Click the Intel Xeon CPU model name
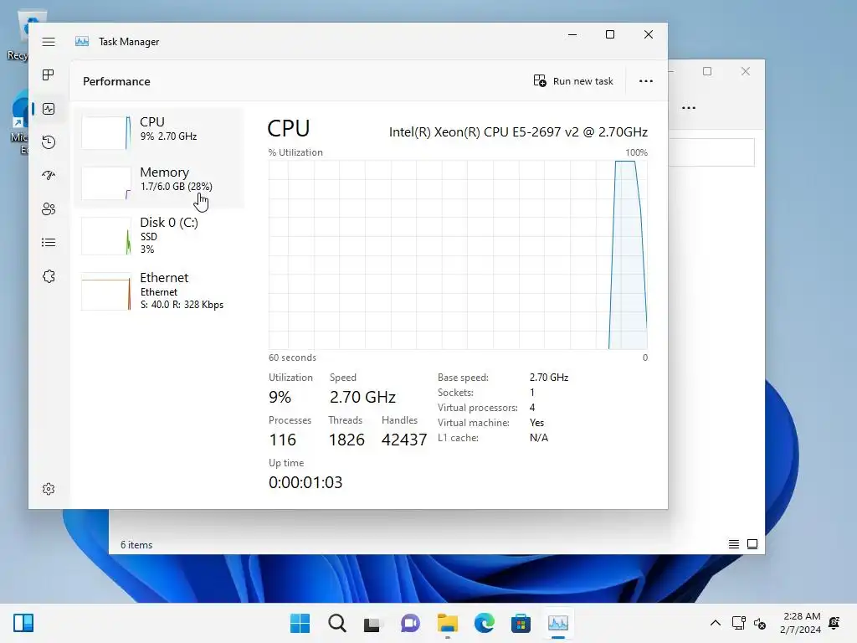 point(518,132)
